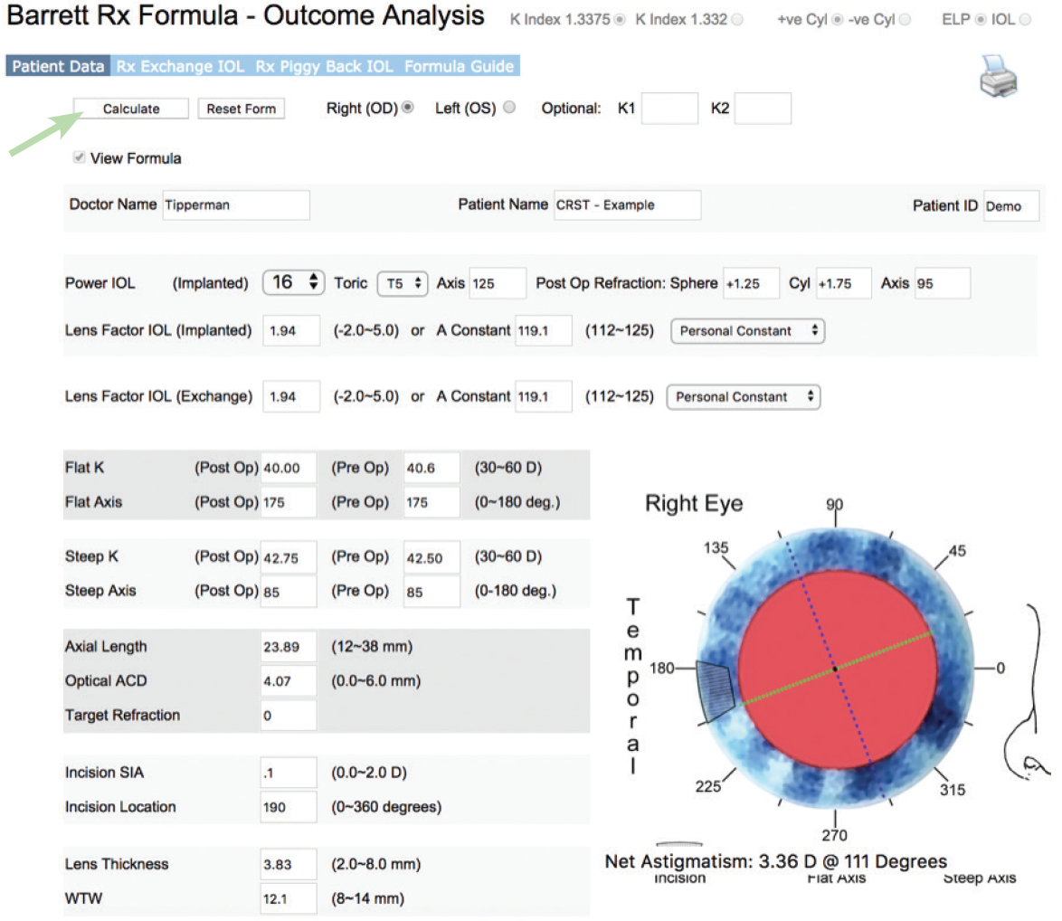Viewport: 1062px width, 921px height.
Task: Toggle the View Formula checkbox
Action: point(81,158)
